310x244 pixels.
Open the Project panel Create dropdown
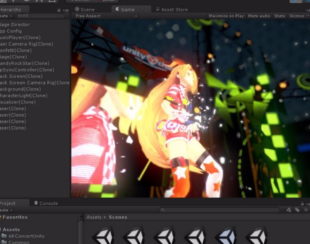point(6,210)
